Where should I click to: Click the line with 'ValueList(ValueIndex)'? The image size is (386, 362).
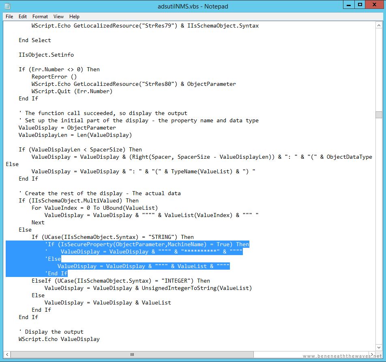click(x=151, y=215)
